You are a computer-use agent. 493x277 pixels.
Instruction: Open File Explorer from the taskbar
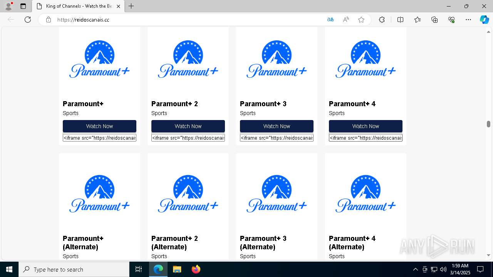[177, 269]
